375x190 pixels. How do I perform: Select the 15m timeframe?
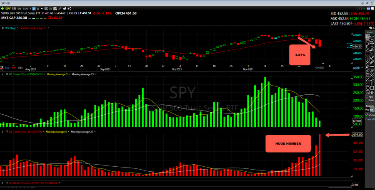click(25, 9)
